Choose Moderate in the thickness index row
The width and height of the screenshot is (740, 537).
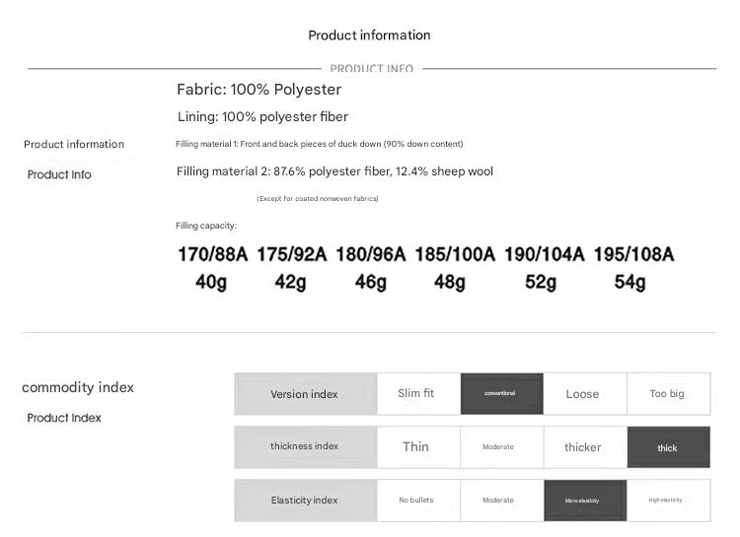(499, 446)
